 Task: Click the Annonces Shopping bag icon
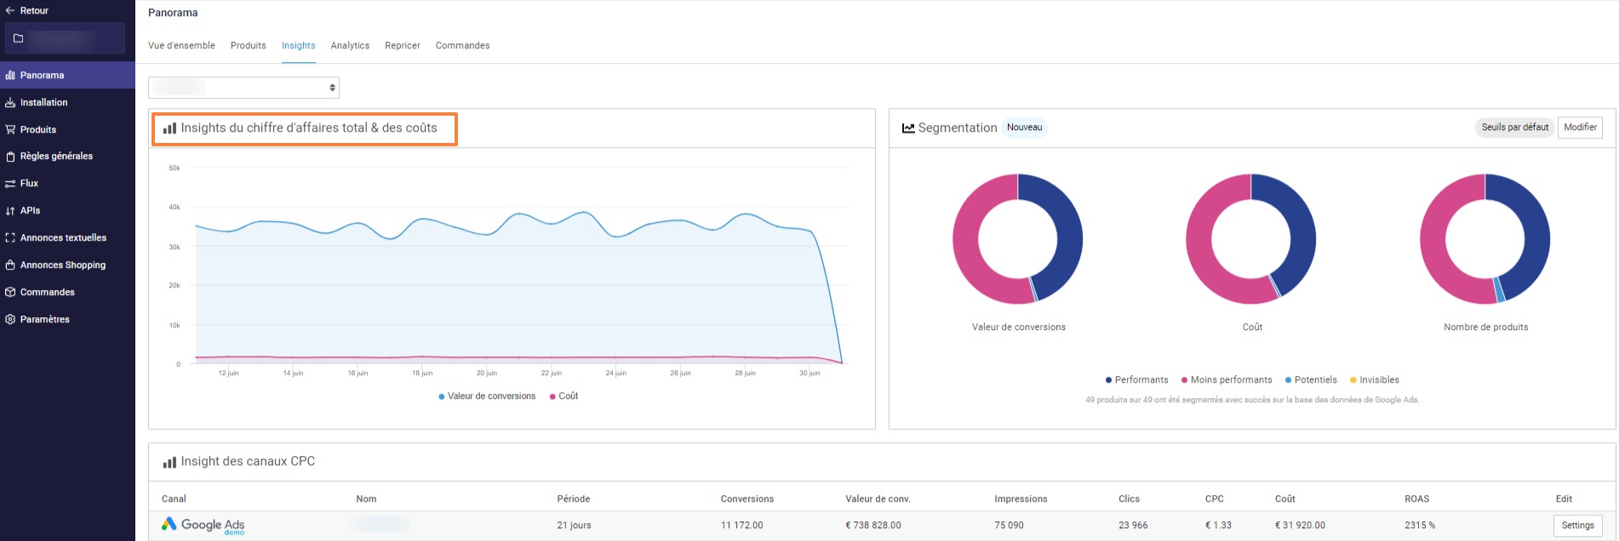pyautogui.click(x=10, y=265)
